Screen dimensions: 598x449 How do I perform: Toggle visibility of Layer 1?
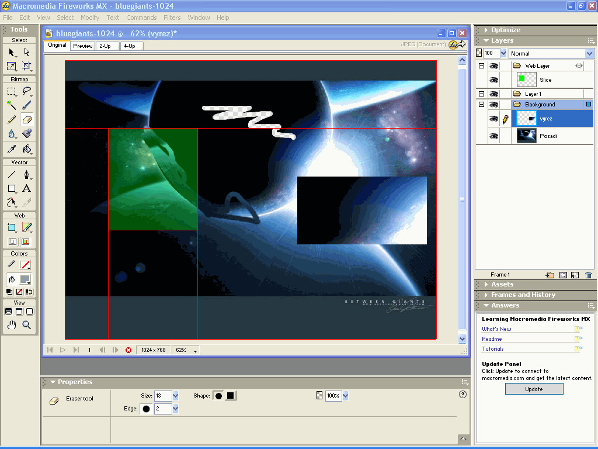493,94
